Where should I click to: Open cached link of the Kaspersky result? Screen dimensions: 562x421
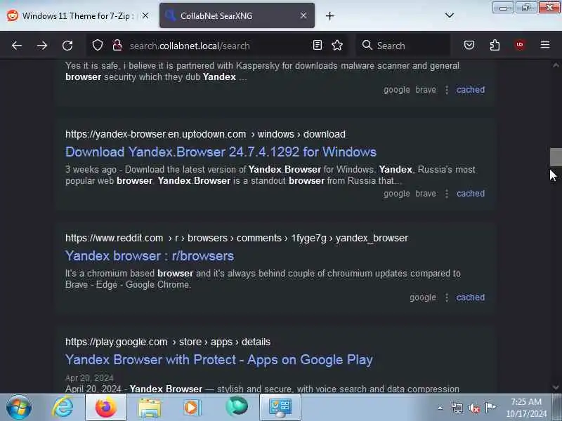tap(470, 90)
